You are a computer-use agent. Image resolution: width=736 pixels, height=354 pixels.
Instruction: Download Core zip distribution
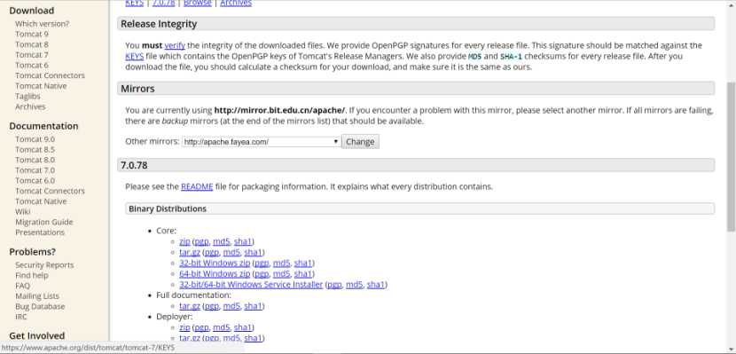coord(184,241)
